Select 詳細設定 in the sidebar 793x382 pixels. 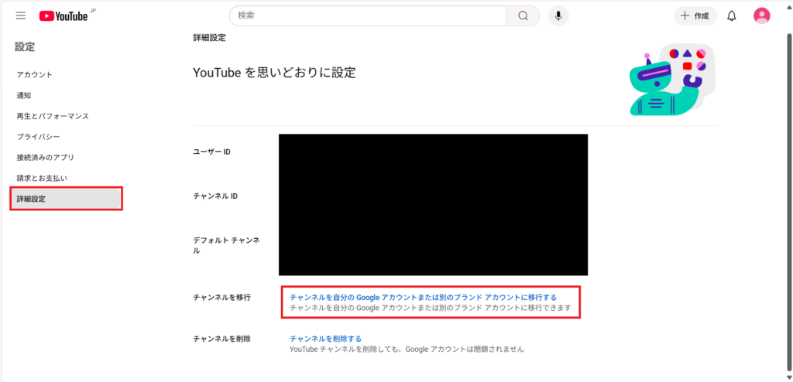pos(67,199)
